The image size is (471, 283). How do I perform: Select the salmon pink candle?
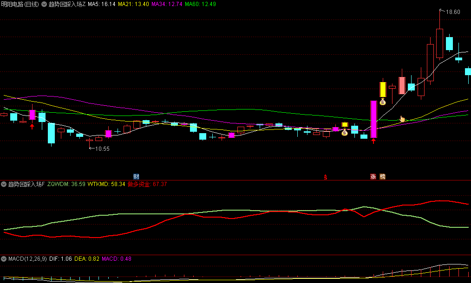[402, 85]
